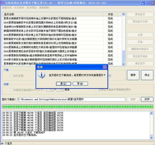The image size is (155, 145).
Task: Select row 2016夏季新款宽松条纹百搭休闲
Action: [62, 51]
